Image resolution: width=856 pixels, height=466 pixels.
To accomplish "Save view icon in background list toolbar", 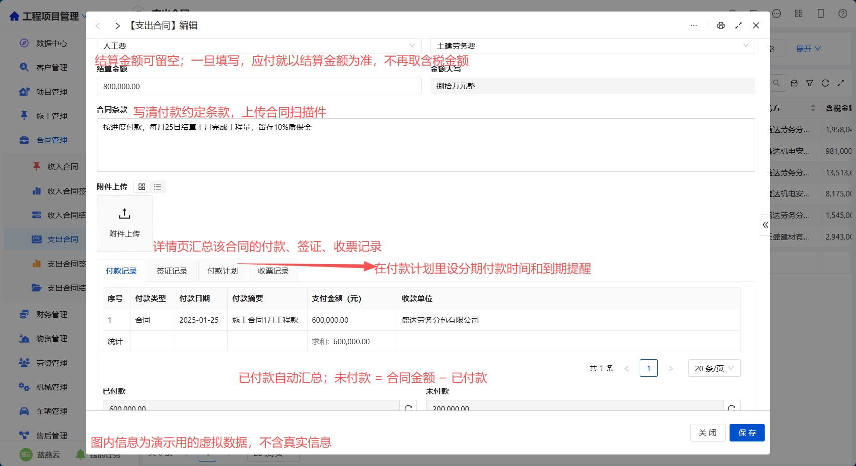I will [794, 83].
